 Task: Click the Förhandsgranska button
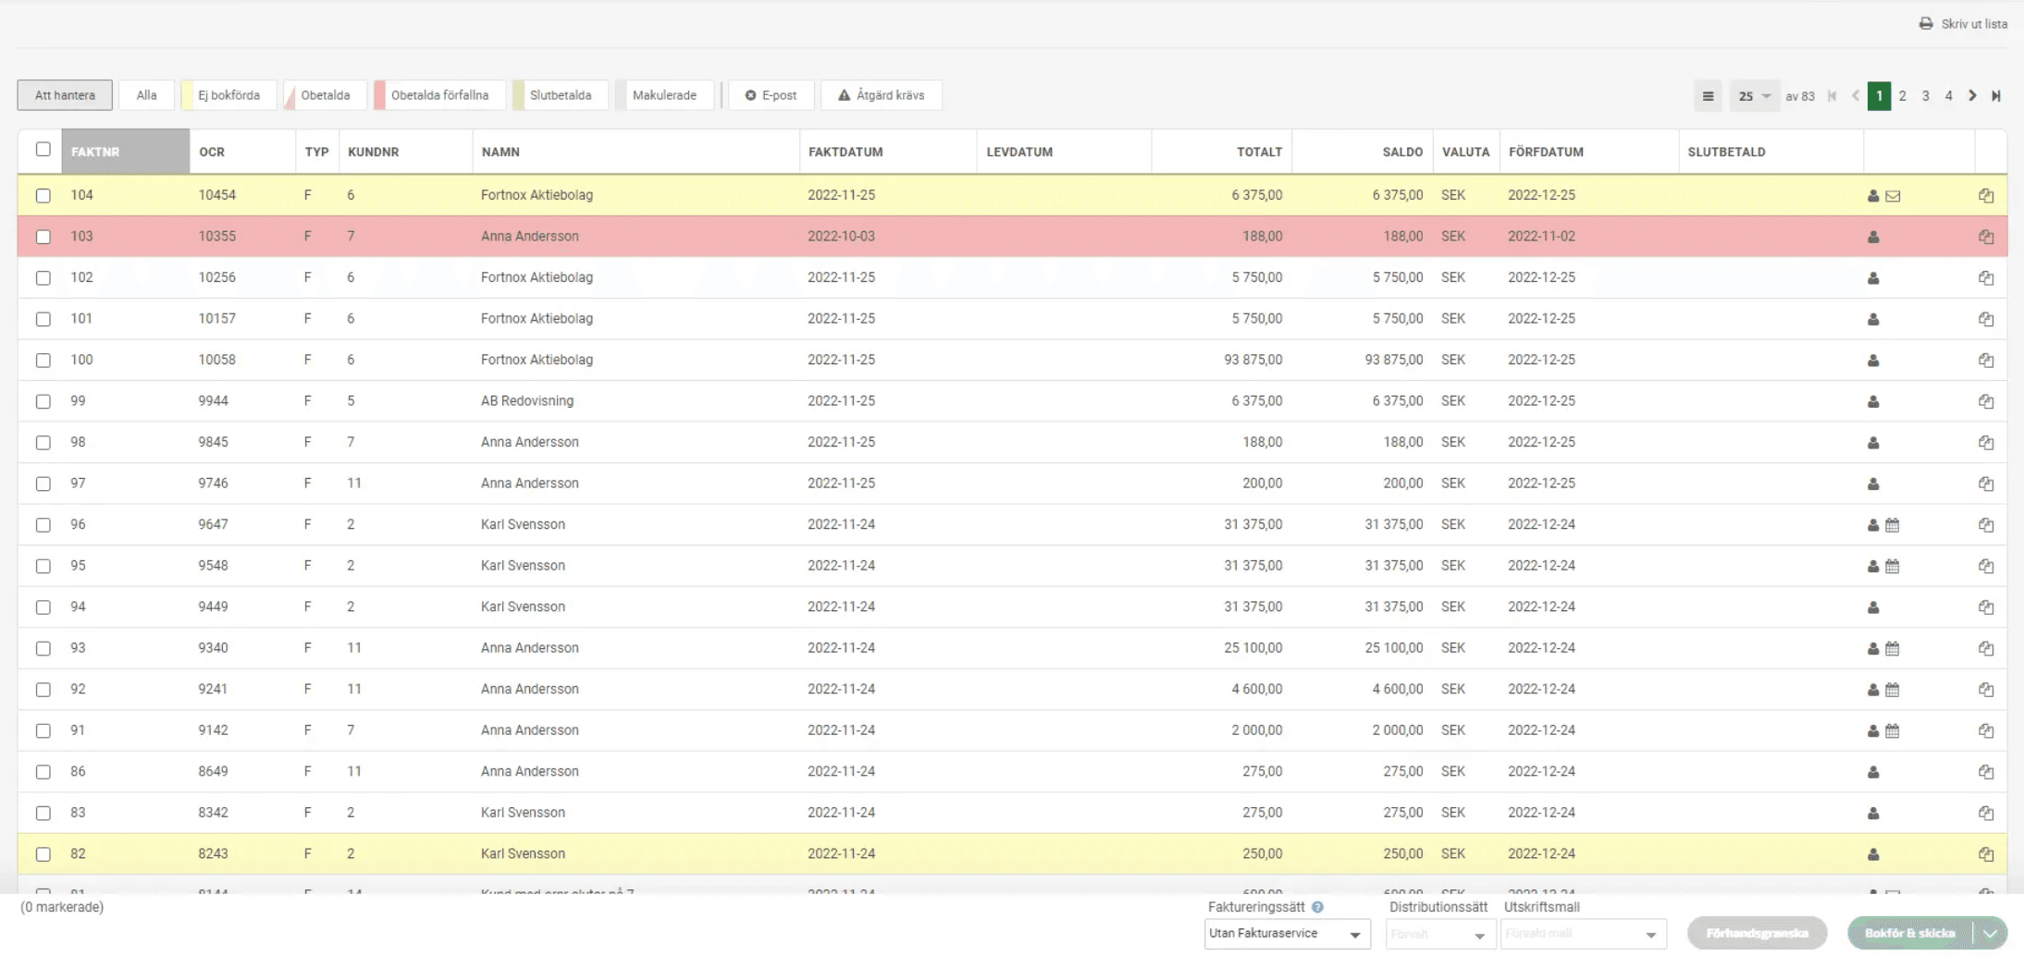click(1757, 934)
